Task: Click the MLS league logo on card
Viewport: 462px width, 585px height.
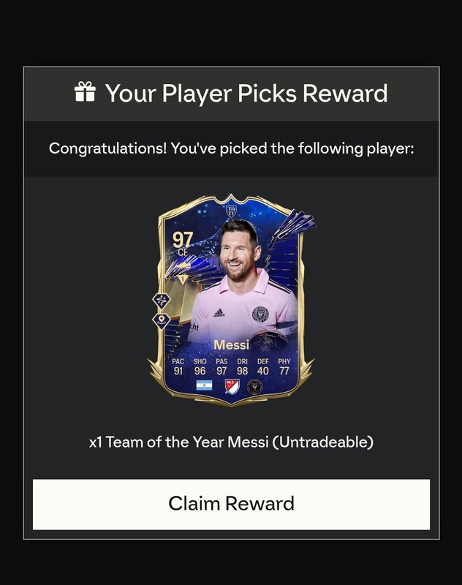Action: pyautogui.click(x=232, y=387)
